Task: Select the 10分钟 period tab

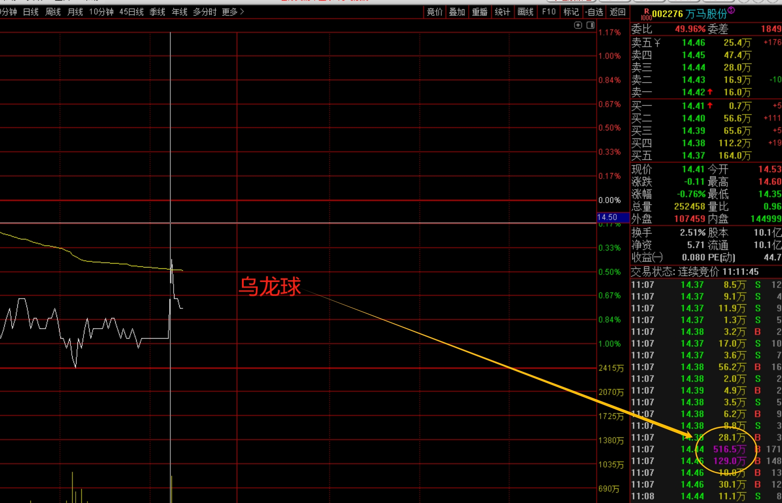Action: [101, 12]
